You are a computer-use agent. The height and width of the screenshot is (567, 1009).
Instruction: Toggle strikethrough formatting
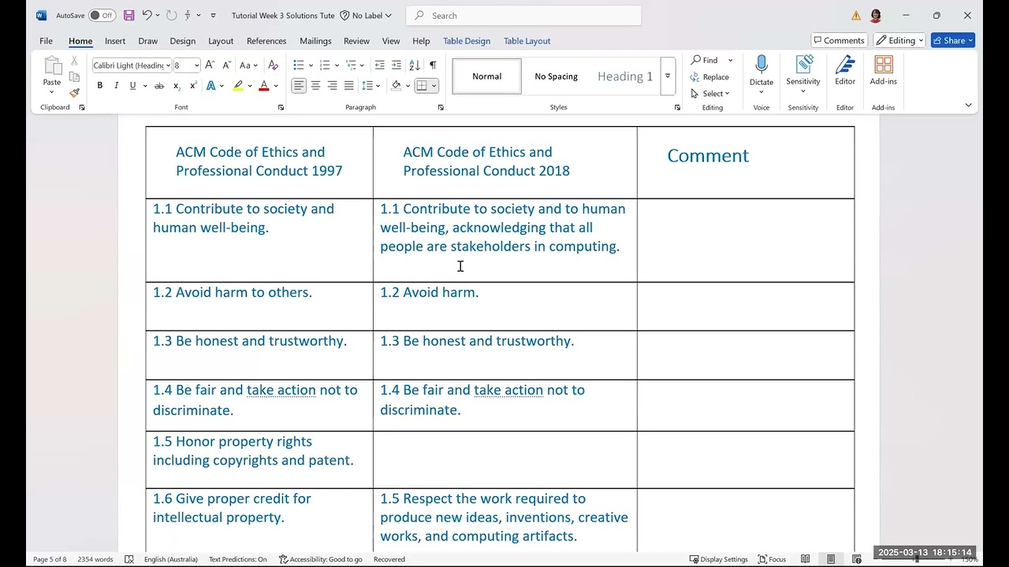[x=158, y=86]
